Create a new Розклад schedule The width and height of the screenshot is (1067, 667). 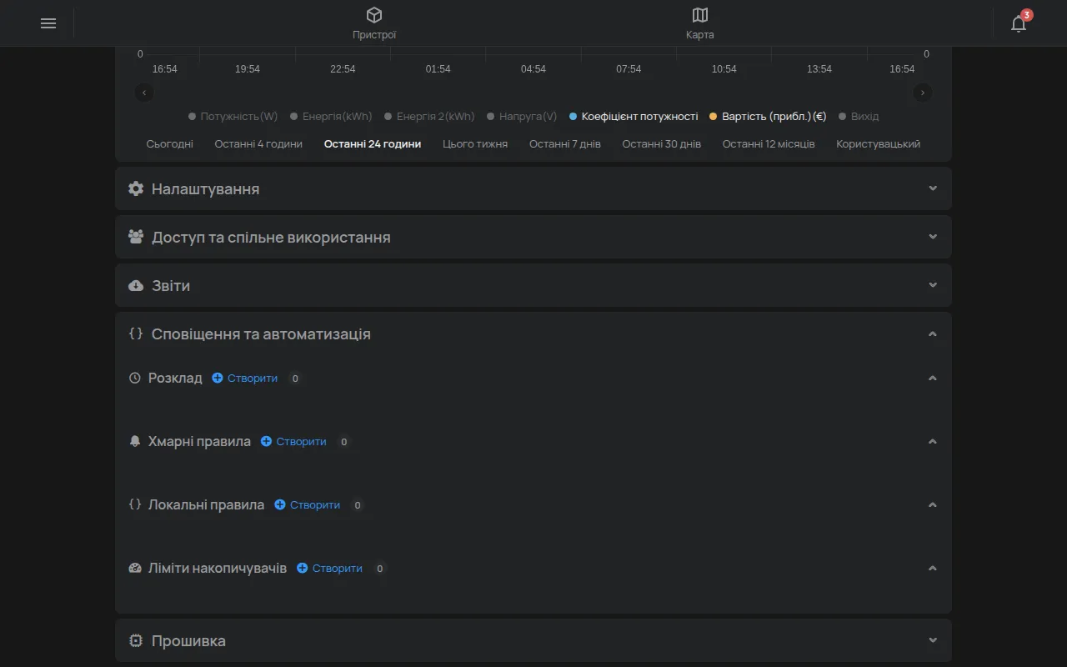(x=244, y=378)
